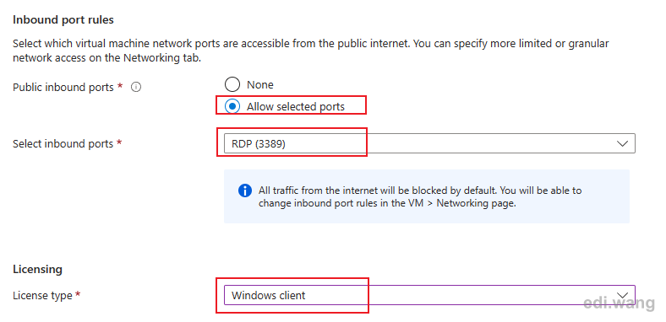Click the info icon beside Public inbound ports
Image resolution: width=666 pixels, height=322 pixels.
pos(136,88)
